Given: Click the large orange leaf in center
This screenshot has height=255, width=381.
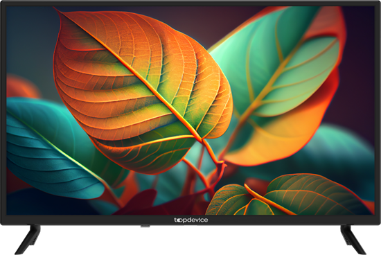Looking at the screenshot, I should (x=136, y=90).
